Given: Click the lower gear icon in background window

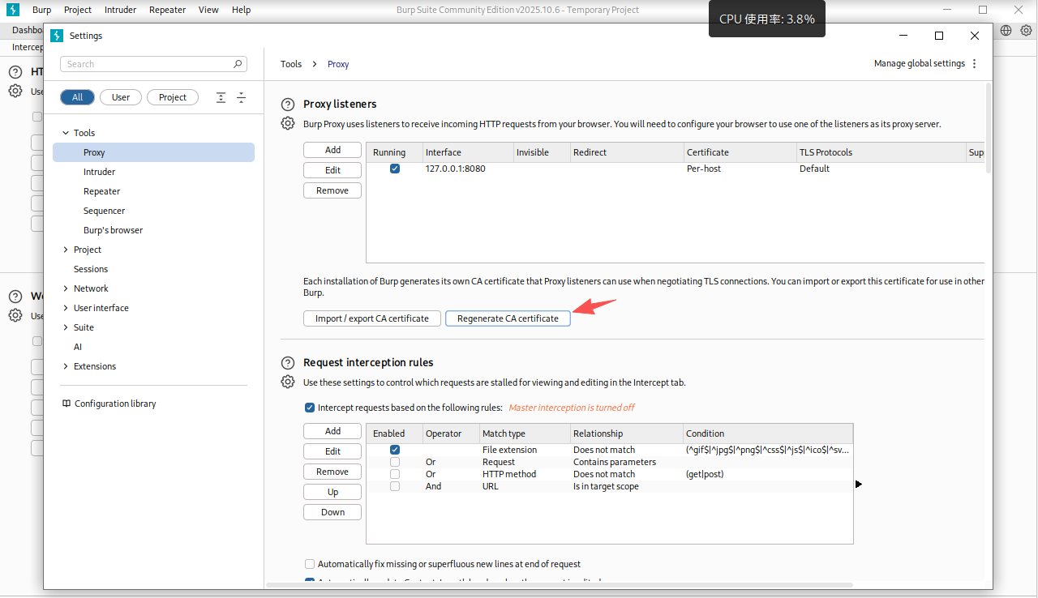Looking at the screenshot, I should tap(15, 315).
